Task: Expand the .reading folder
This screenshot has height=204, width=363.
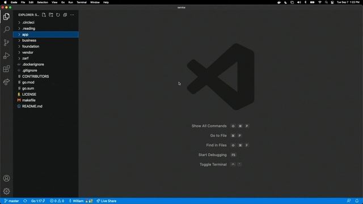Action: click(46, 28)
